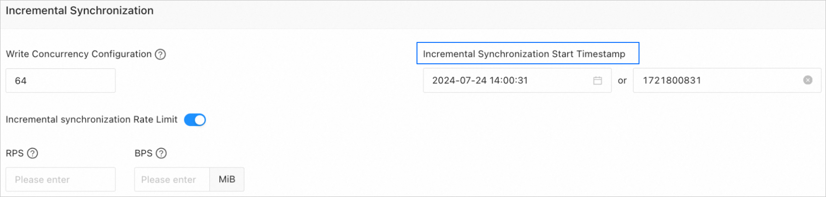
Task: Focus the Write Concurrency field showing 64
Action: [61, 81]
